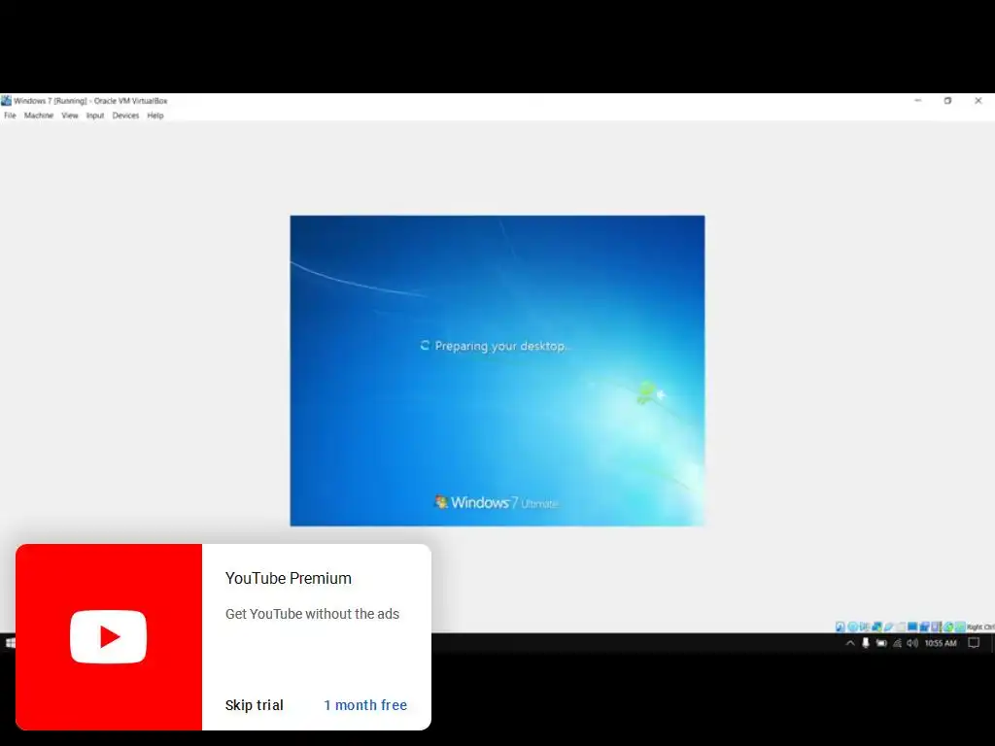995x746 pixels.
Task: Open the Devices menu
Action: (x=125, y=116)
